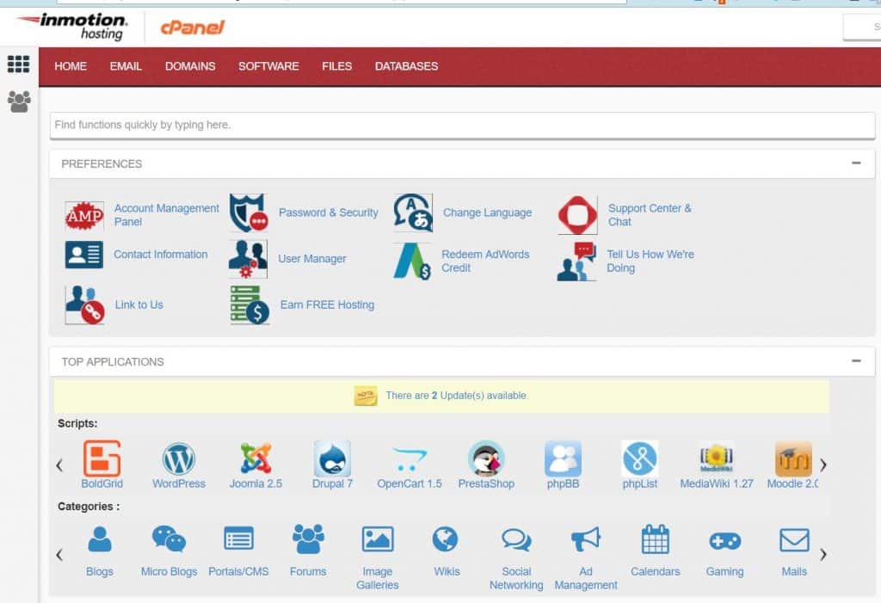Open the users group sidebar icon
881x603 pixels.
19,102
